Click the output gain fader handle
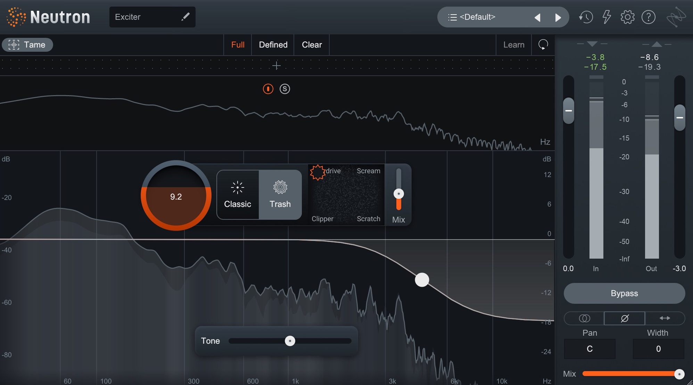Screen dimensions: 693x385 pos(680,118)
